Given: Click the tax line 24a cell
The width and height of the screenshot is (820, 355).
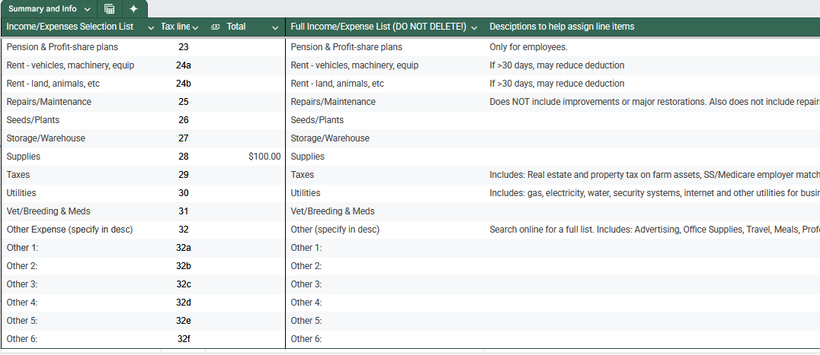Looking at the screenshot, I should [183, 65].
